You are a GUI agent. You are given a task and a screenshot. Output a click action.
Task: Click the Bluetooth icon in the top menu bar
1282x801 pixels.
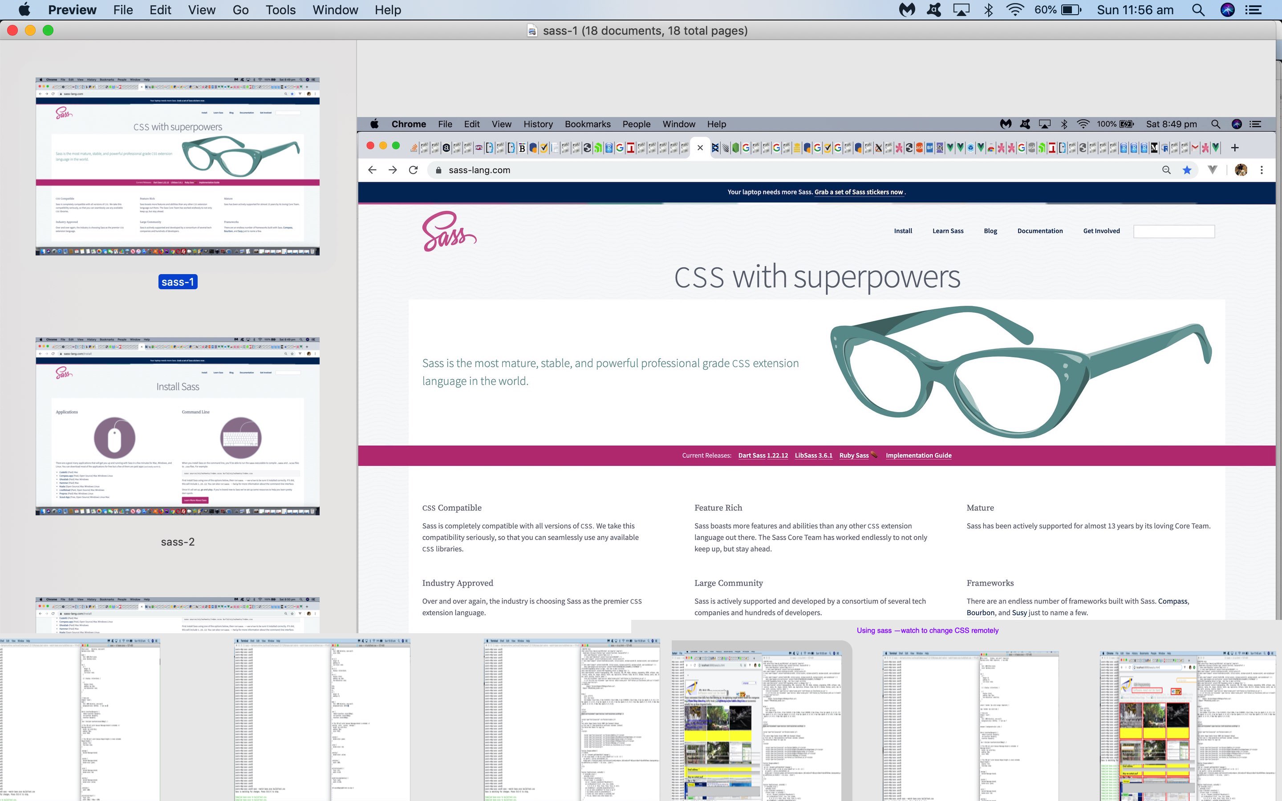point(989,9)
